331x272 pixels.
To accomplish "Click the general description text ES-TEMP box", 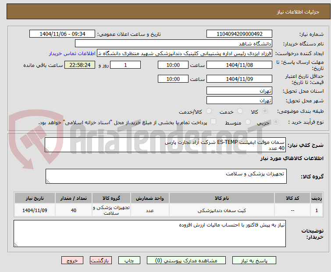I will 165,145.
